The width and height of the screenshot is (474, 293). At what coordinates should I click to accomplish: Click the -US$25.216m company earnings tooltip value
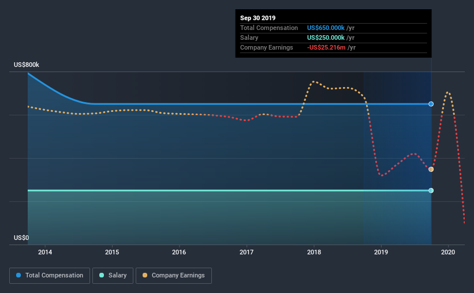click(x=326, y=47)
